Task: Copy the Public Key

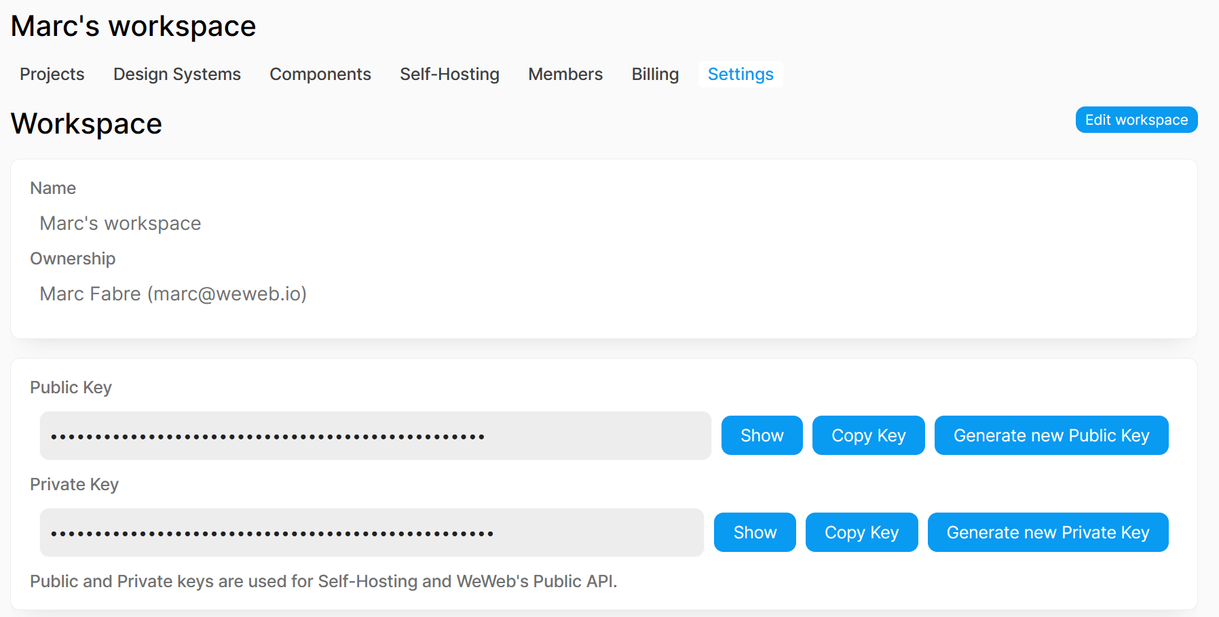Action: (868, 435)
